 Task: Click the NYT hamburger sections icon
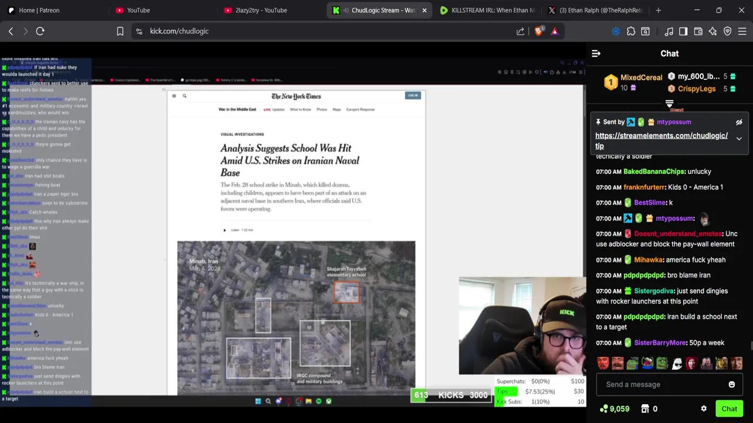(174, 96)
